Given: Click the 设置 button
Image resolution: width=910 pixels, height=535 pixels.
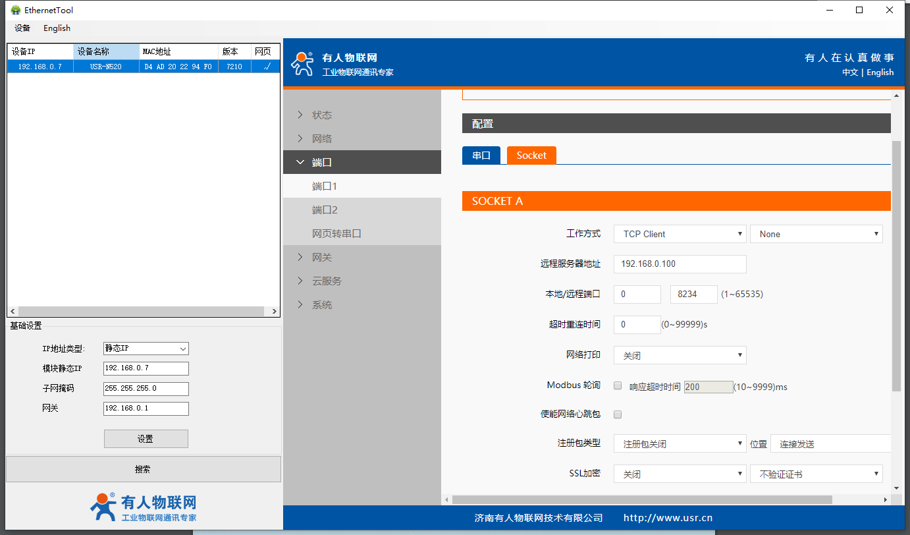Looking at the screenshot, I should [x=146, y=439].
